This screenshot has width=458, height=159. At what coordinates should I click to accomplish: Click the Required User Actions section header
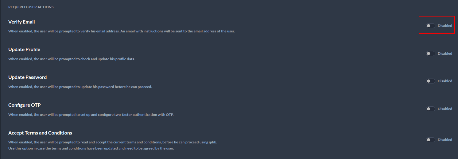(x=31, y=7)
